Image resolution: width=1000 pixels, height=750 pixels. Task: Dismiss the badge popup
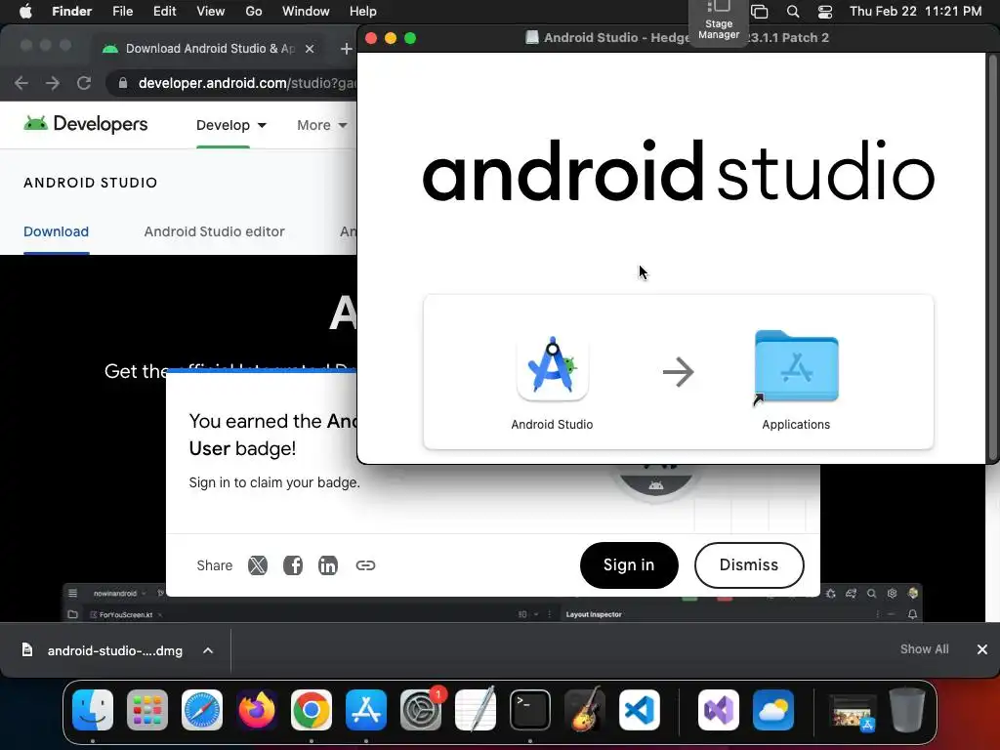tap(749, 565)
